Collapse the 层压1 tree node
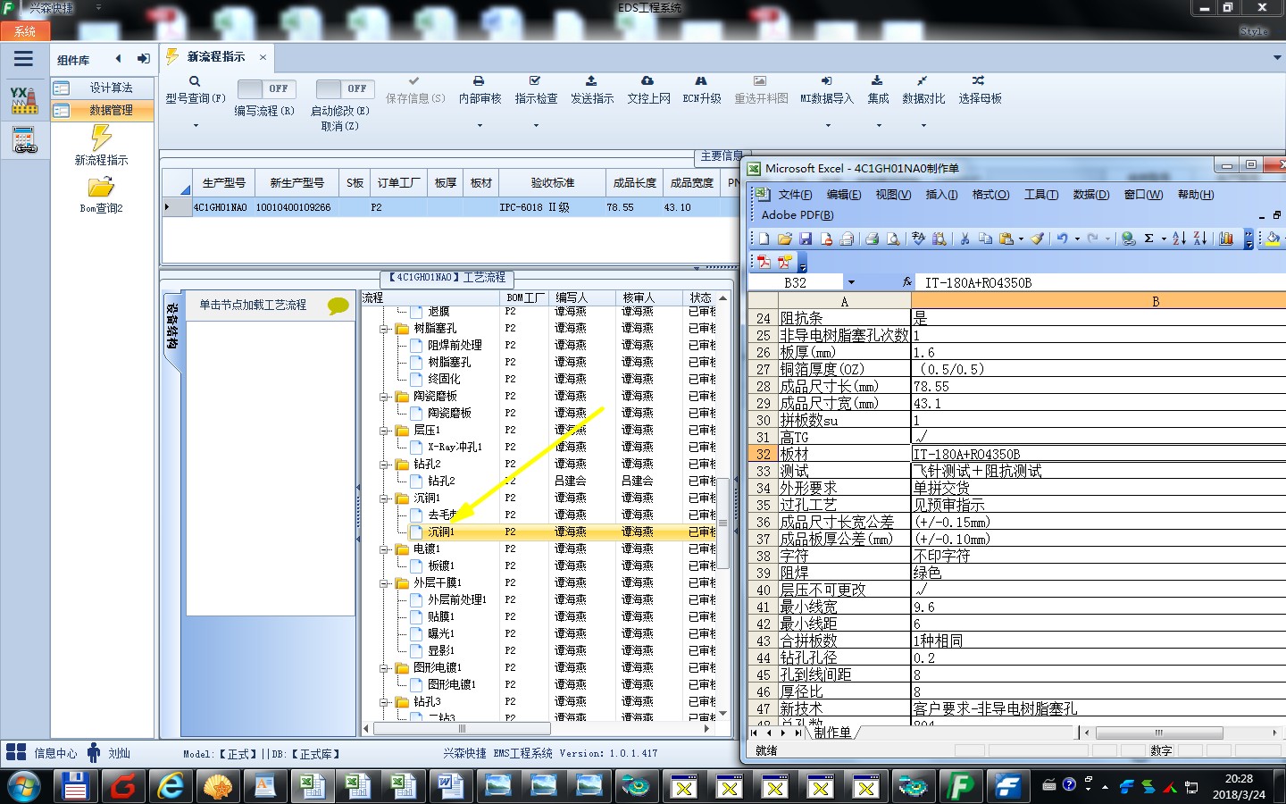This screenshot has height=804, width=1286. 384,431
